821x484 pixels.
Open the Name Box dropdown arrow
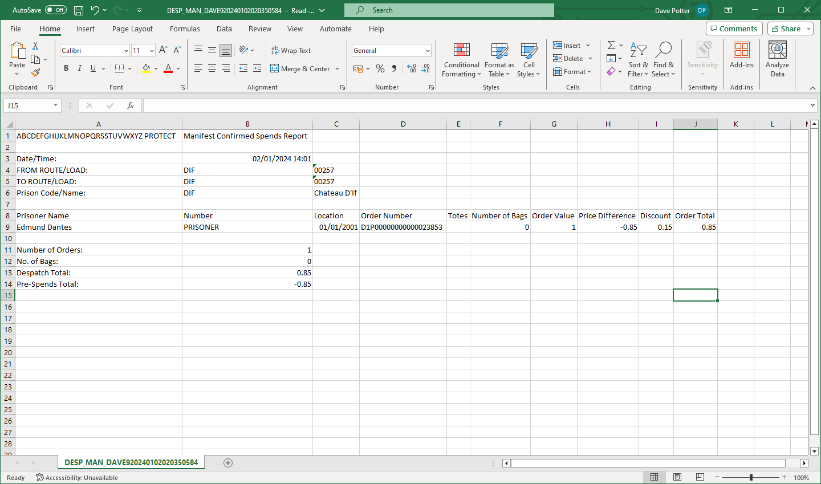55,105
